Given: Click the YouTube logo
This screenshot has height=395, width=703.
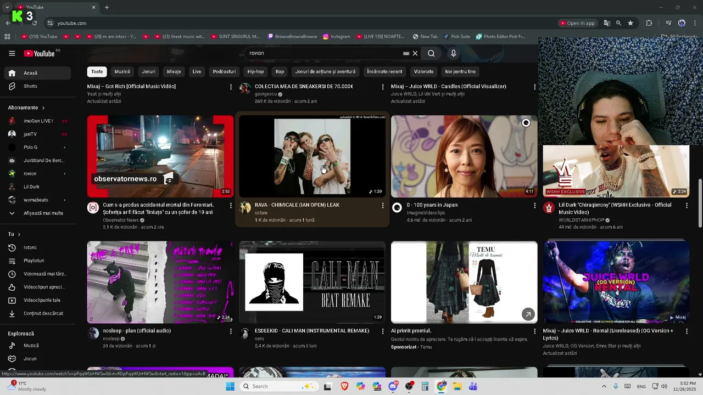Looking at the screenshot, I should (40, 53).
